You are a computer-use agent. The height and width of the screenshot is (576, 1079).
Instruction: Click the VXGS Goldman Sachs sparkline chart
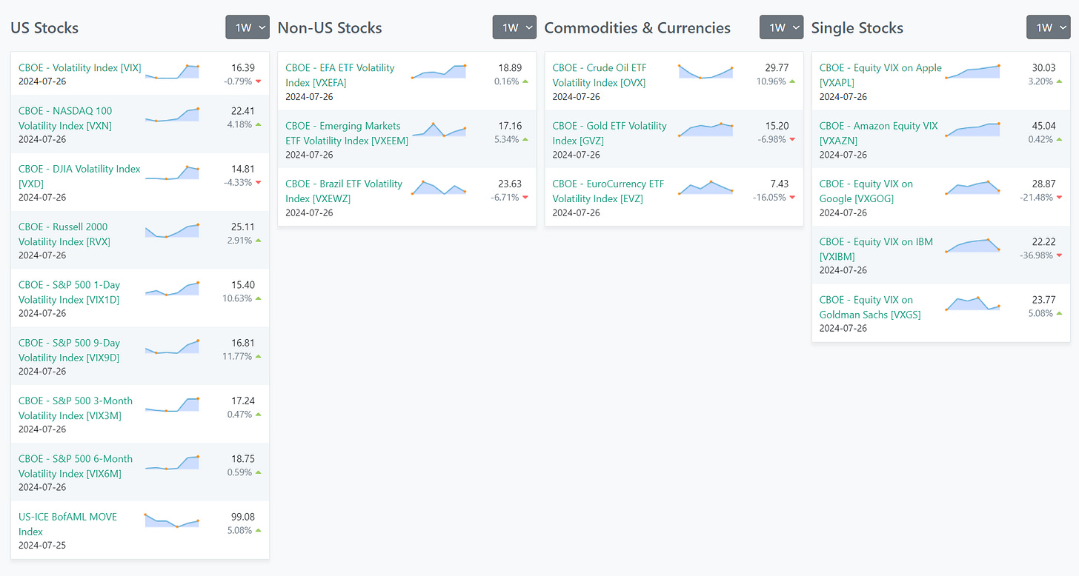[972, 303]
